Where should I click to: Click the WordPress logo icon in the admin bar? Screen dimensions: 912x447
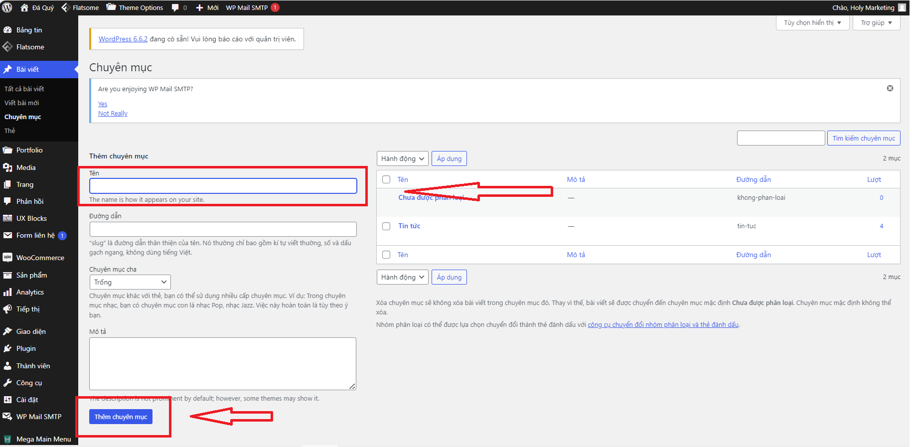(7, 7)
